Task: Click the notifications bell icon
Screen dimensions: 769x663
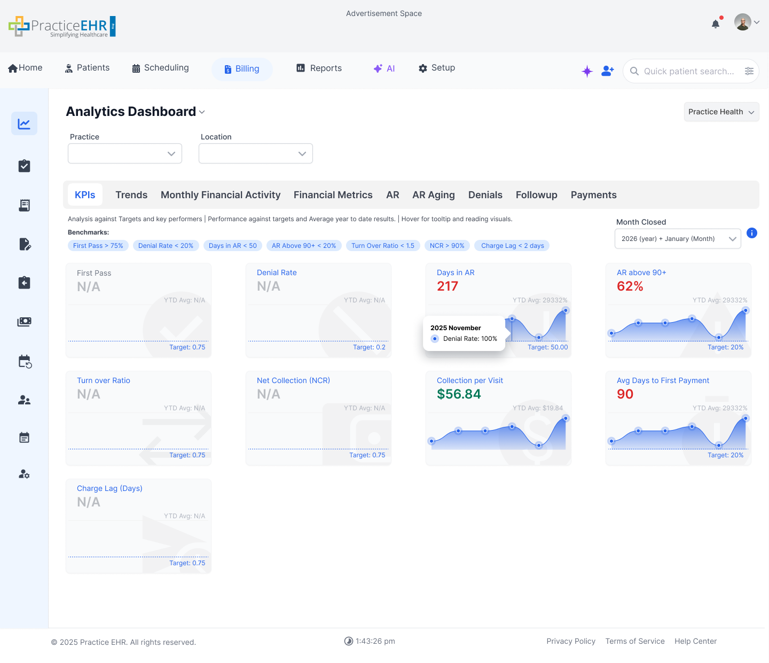Action: [x=715, y=24]
